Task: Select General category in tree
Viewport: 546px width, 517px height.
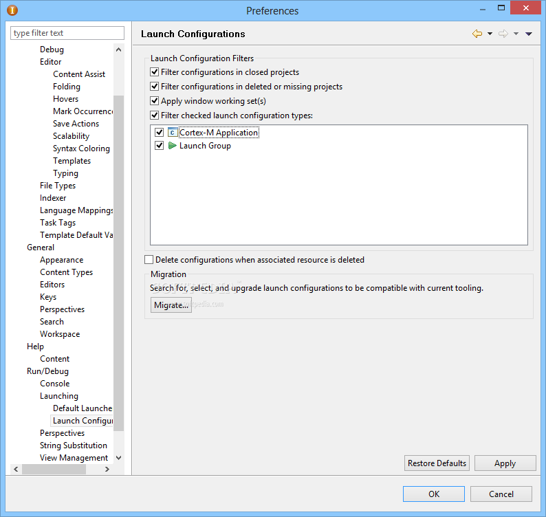Action: [x=41, y=247]
